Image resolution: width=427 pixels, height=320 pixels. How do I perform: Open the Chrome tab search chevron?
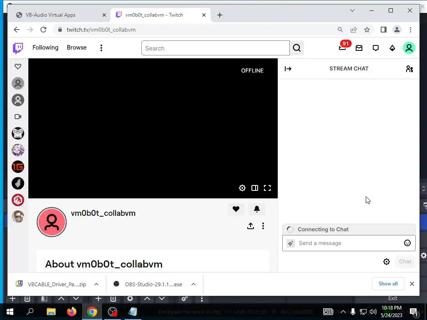(x=352, y=10)
